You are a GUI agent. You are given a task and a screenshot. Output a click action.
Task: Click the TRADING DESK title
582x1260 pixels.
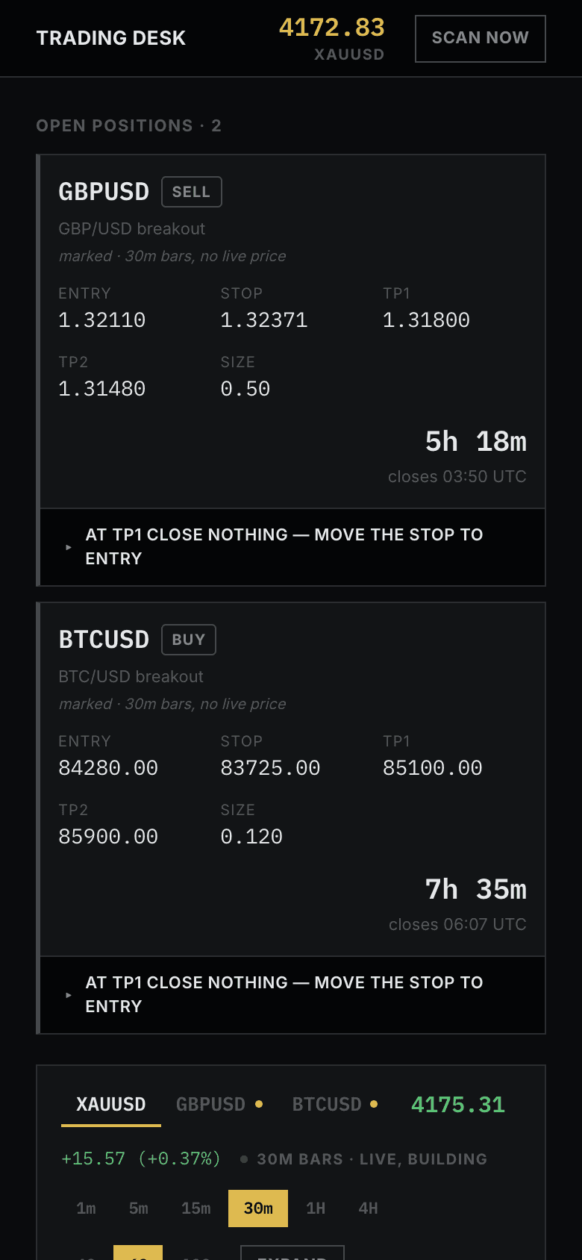(111, 38)
